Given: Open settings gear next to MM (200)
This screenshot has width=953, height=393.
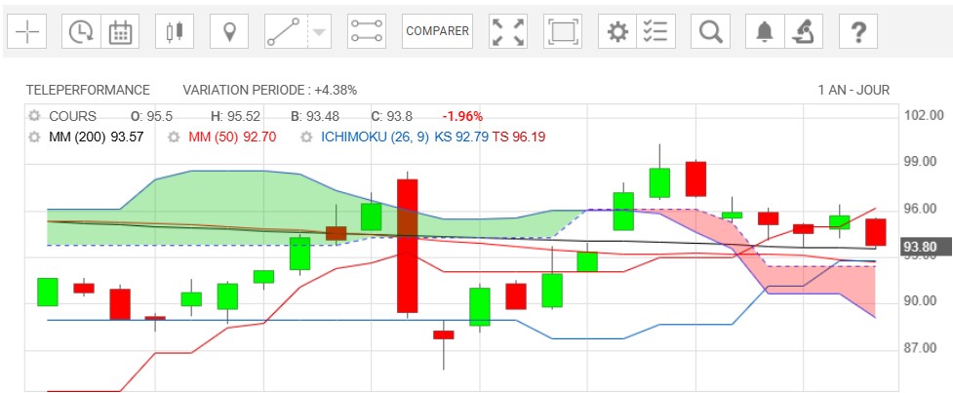Looking at the screenshot, I should (x=35, y=138).
